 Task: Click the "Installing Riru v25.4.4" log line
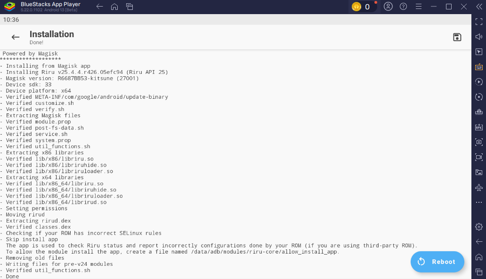(84, 72)
